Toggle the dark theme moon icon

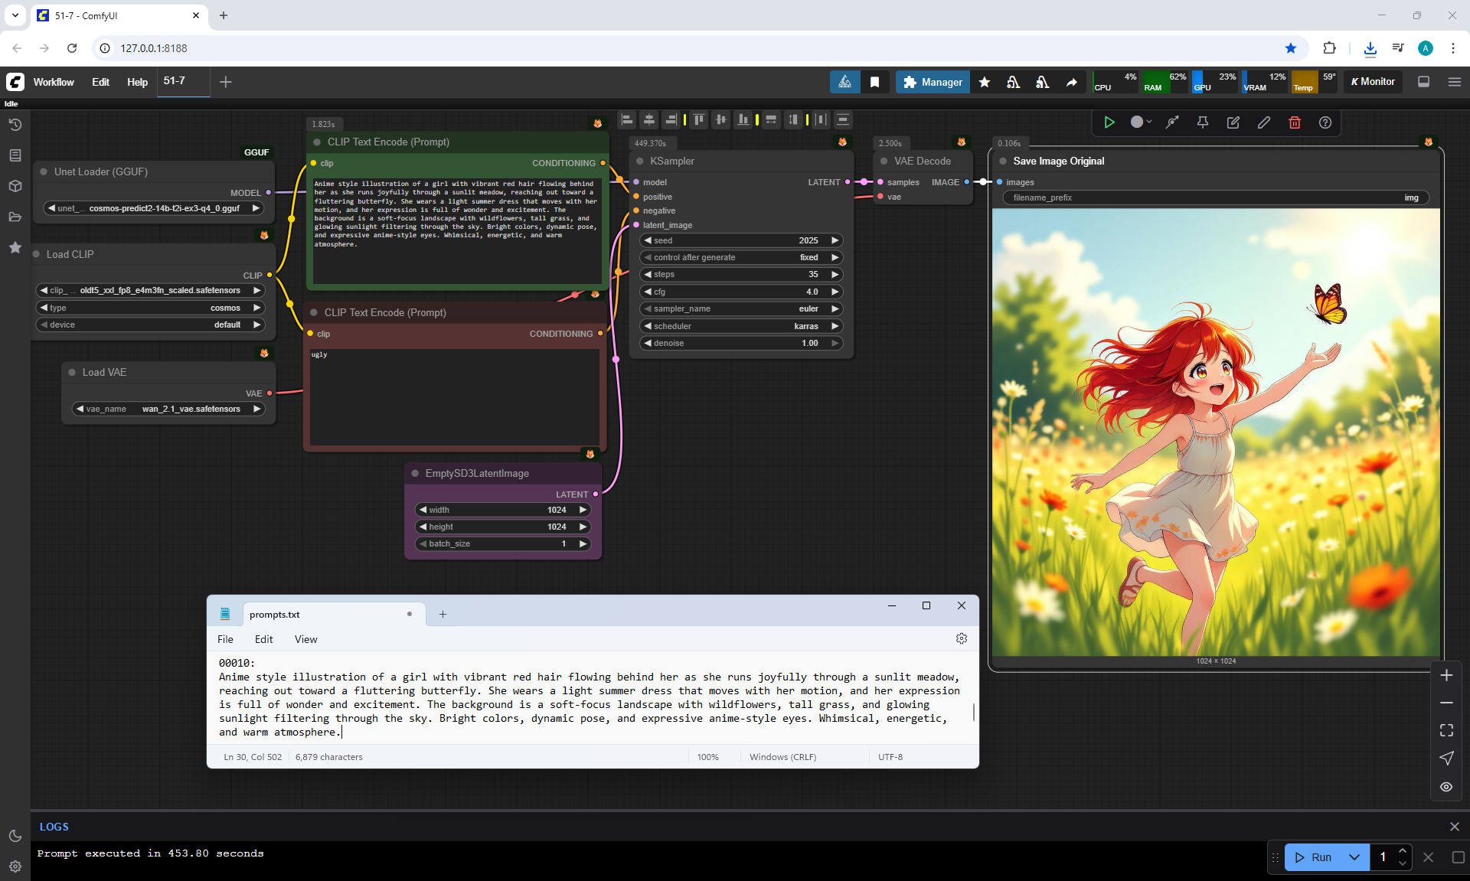click(15, 836)
